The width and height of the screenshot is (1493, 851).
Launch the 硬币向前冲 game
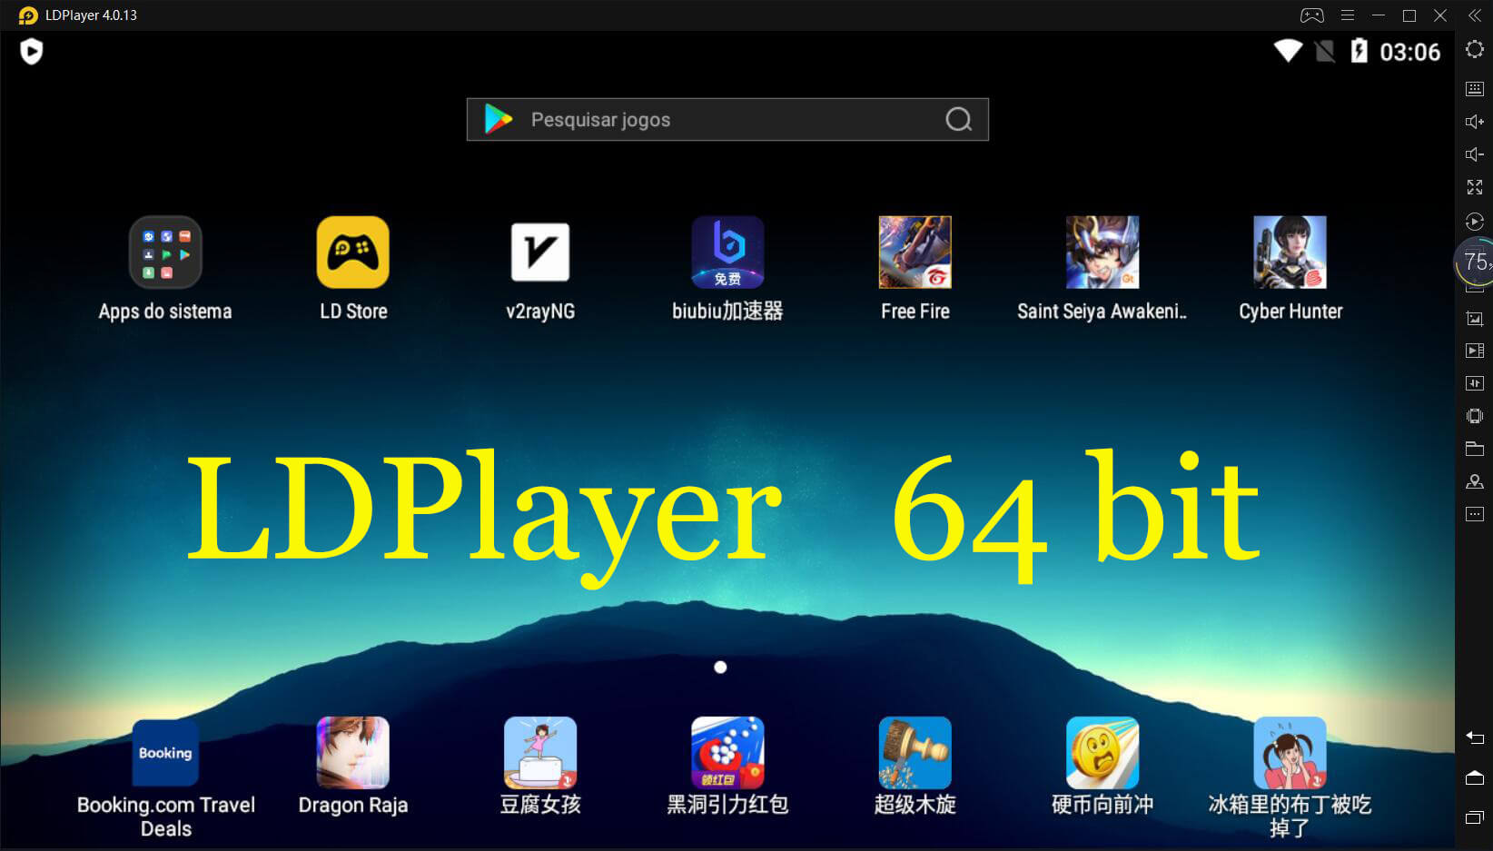(1102, 753)
